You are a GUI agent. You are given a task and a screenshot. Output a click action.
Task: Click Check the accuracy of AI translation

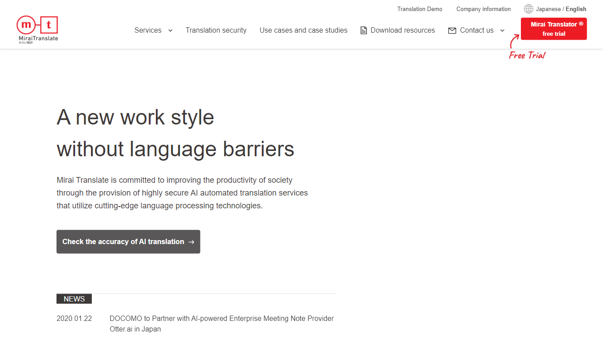(128, 241)
